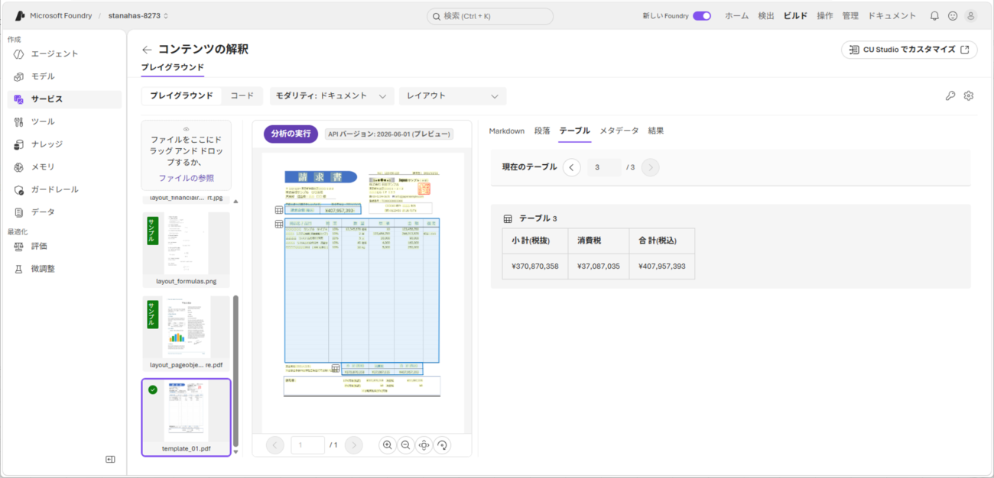Image resolution: width=994 pixels, height=478 pixels.
Task: Switch to the コード view tab
Action: pyautogui.click(x=242, y=96)
